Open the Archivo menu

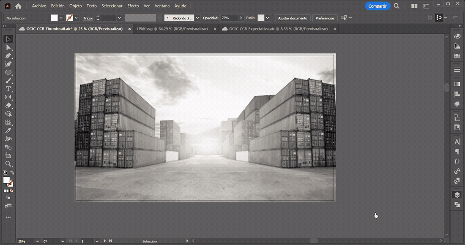(x=39, y=6)
